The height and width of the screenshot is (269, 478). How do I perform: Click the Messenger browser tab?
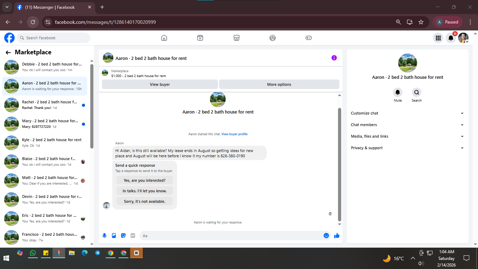click(54, 7)
